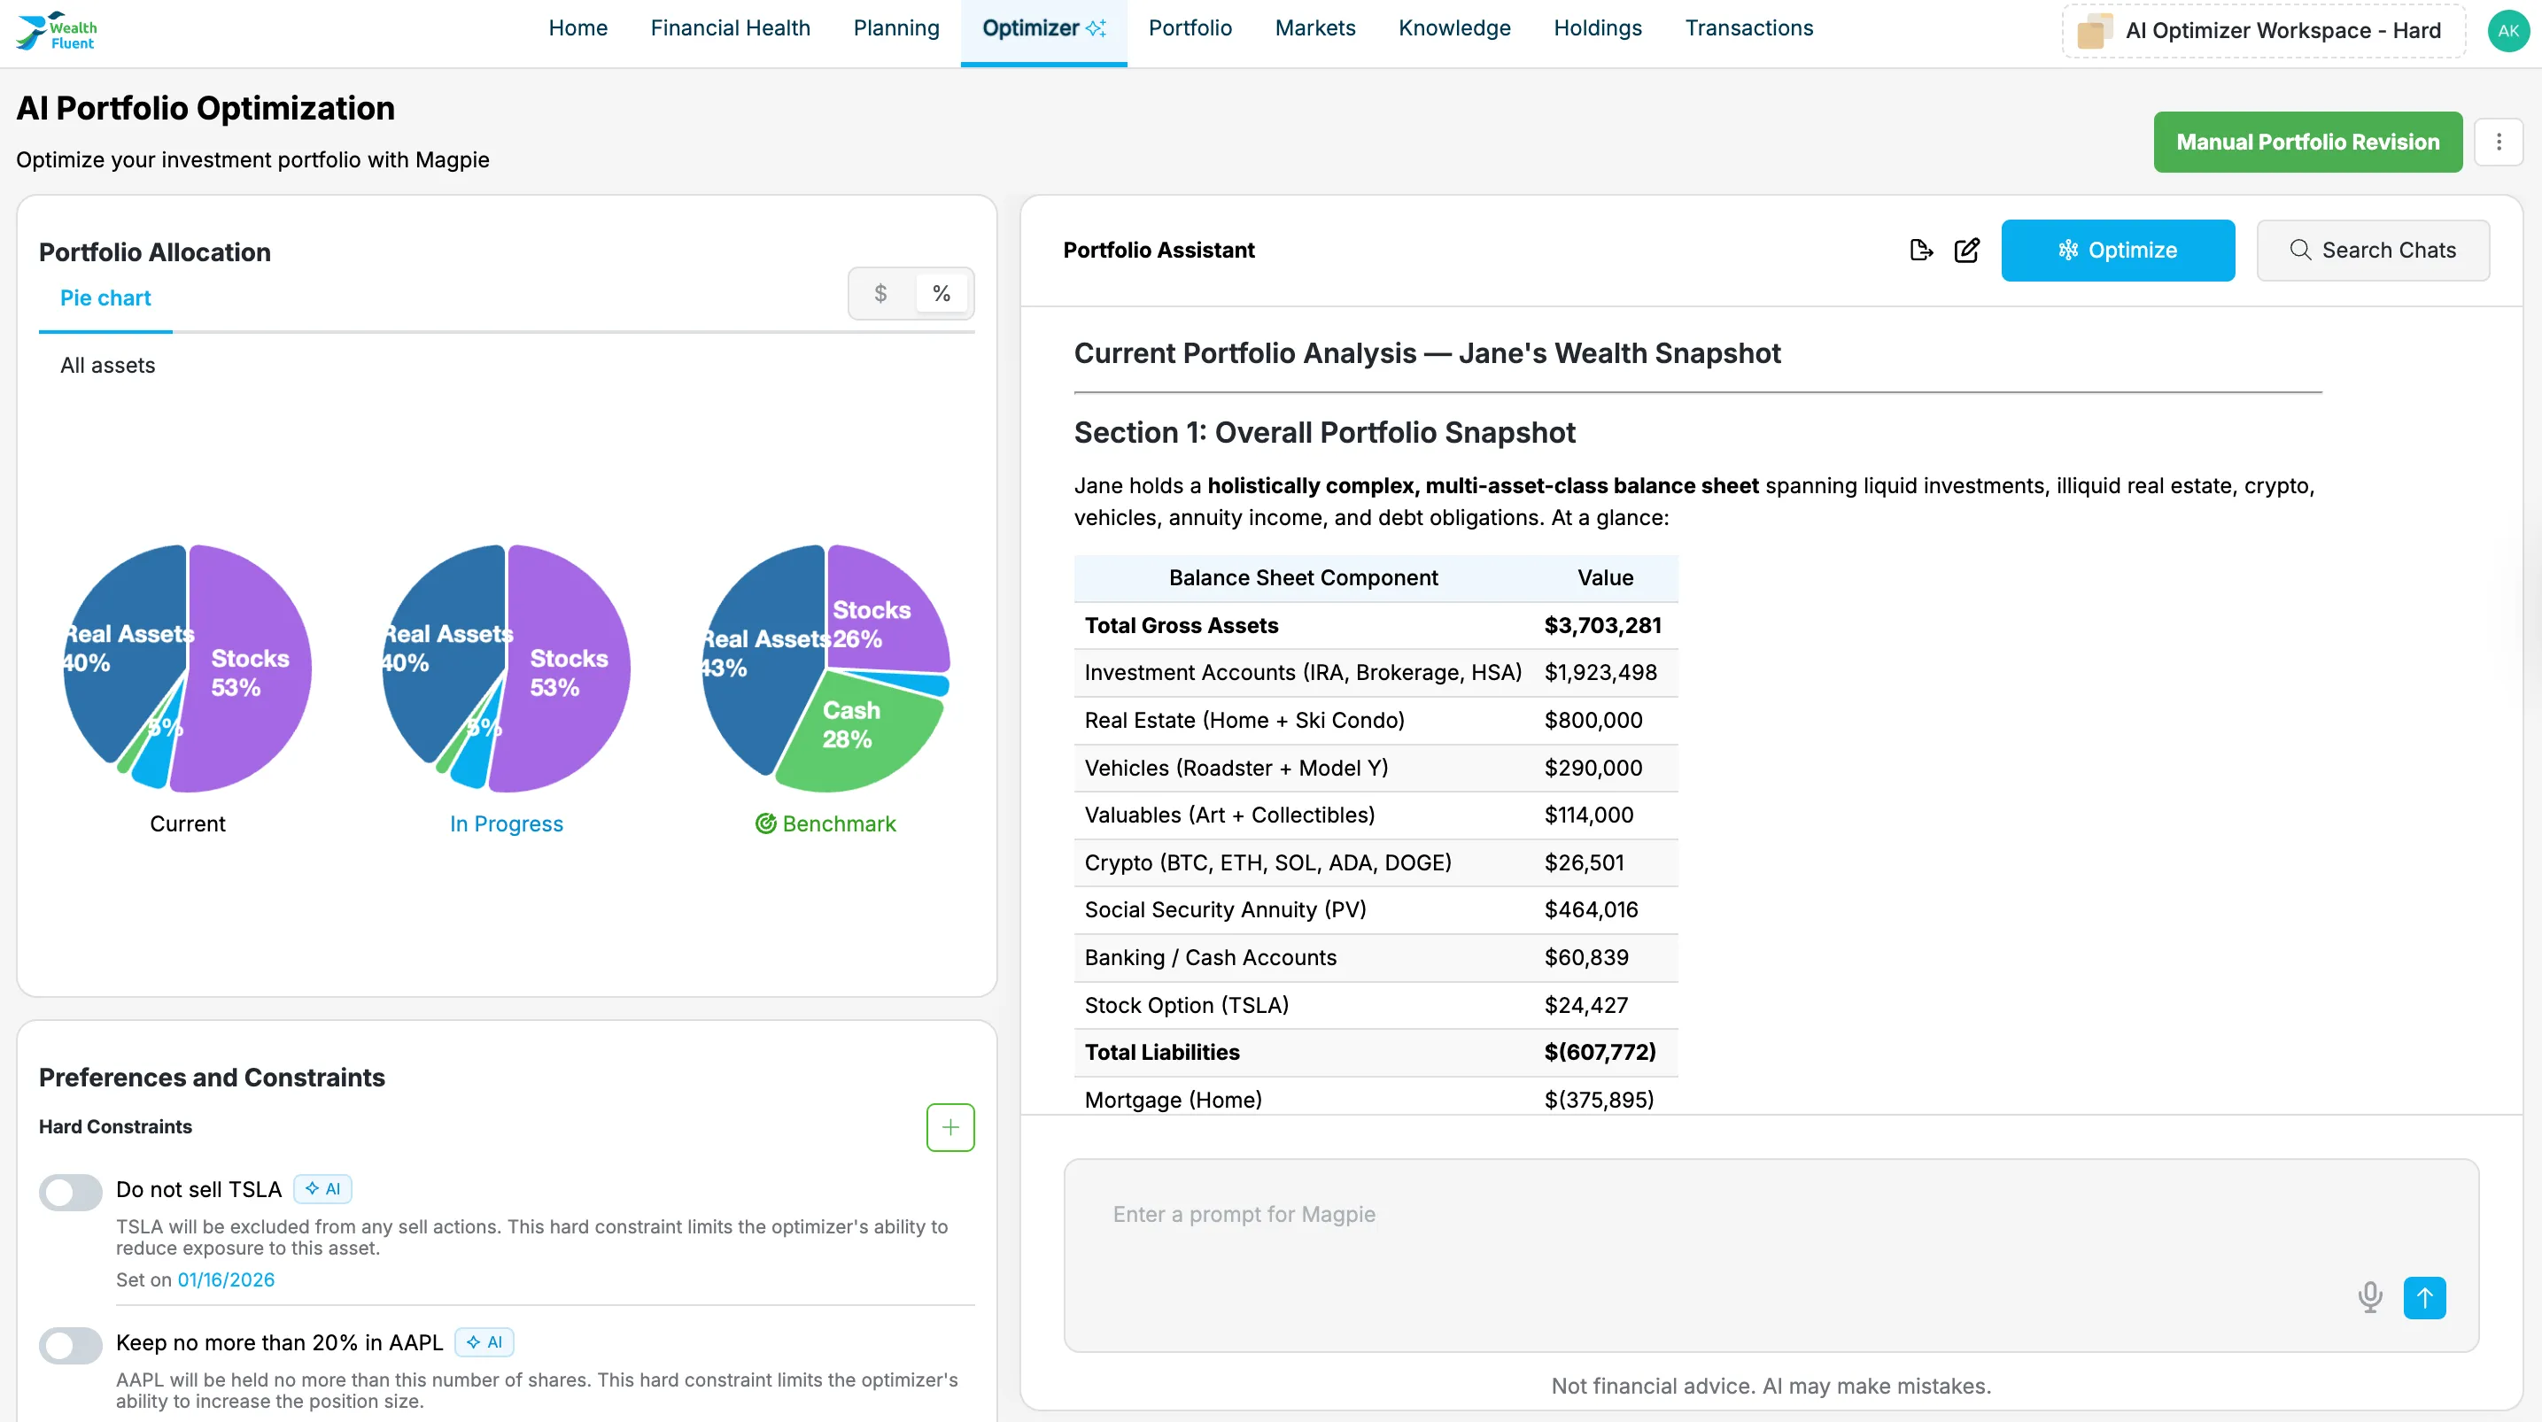Open the Holdings navigation tab

tap(1597, 28)
